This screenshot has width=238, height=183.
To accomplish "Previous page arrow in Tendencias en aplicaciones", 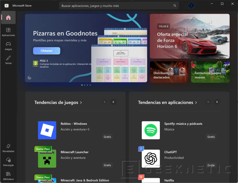I will pyautogui.click(x=208, y=102).
